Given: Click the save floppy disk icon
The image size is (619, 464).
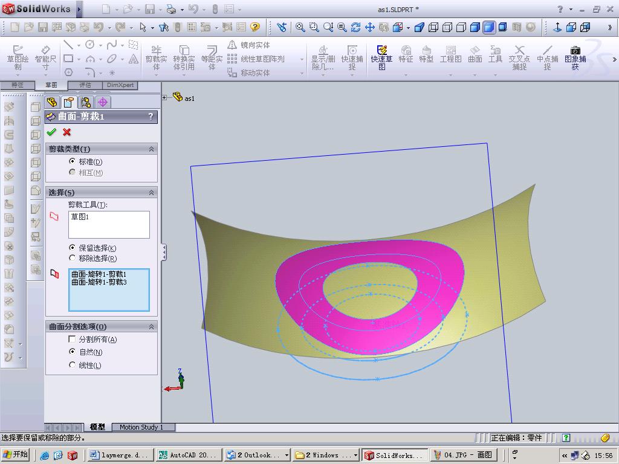Looking at the screenshot, I should 42,27.
